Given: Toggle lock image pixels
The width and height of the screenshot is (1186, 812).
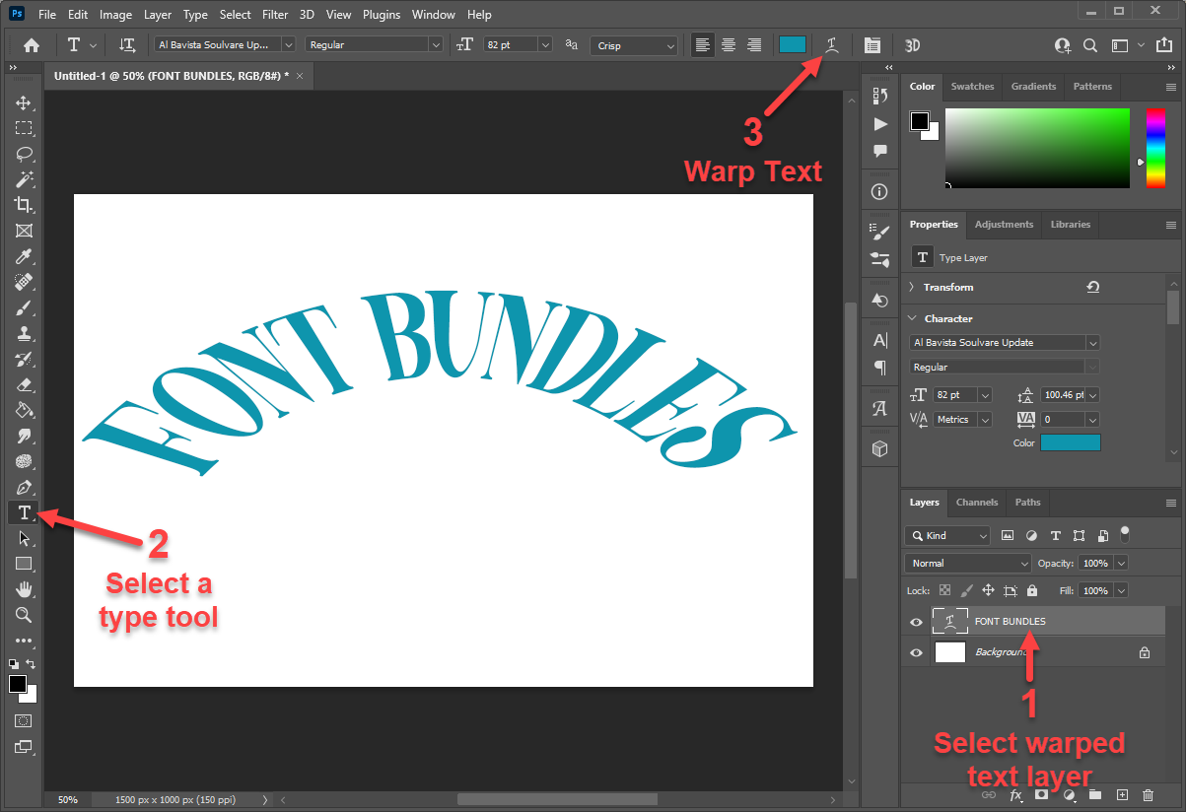Looking at the screenshot, I should (x=966, y=590).
